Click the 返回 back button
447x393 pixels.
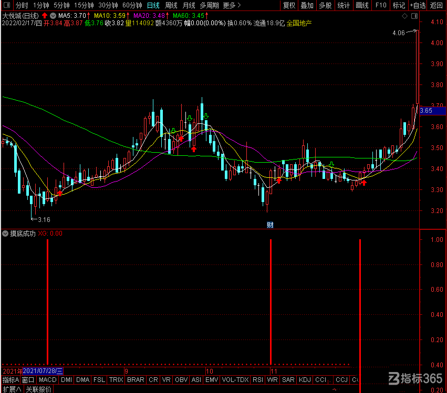point(436,5)
